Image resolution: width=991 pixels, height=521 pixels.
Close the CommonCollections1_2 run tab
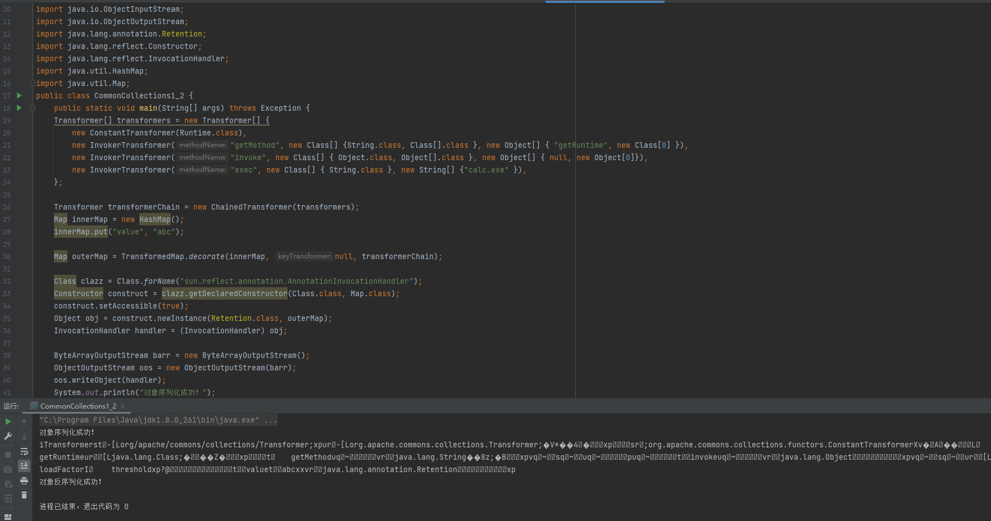[x=122, y=406]
